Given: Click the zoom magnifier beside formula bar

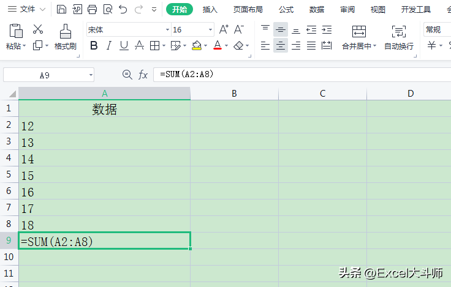Looking at the screenshot, I should (127, 75).
